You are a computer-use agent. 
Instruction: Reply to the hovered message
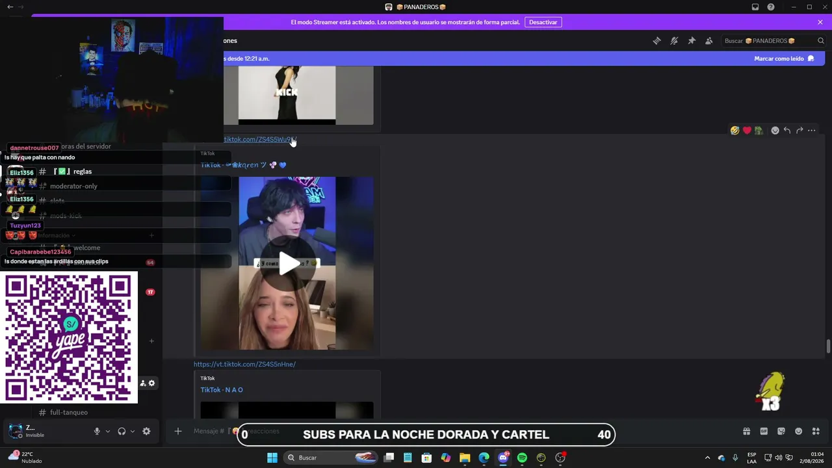pyautogui.click(x=787, y=131)
